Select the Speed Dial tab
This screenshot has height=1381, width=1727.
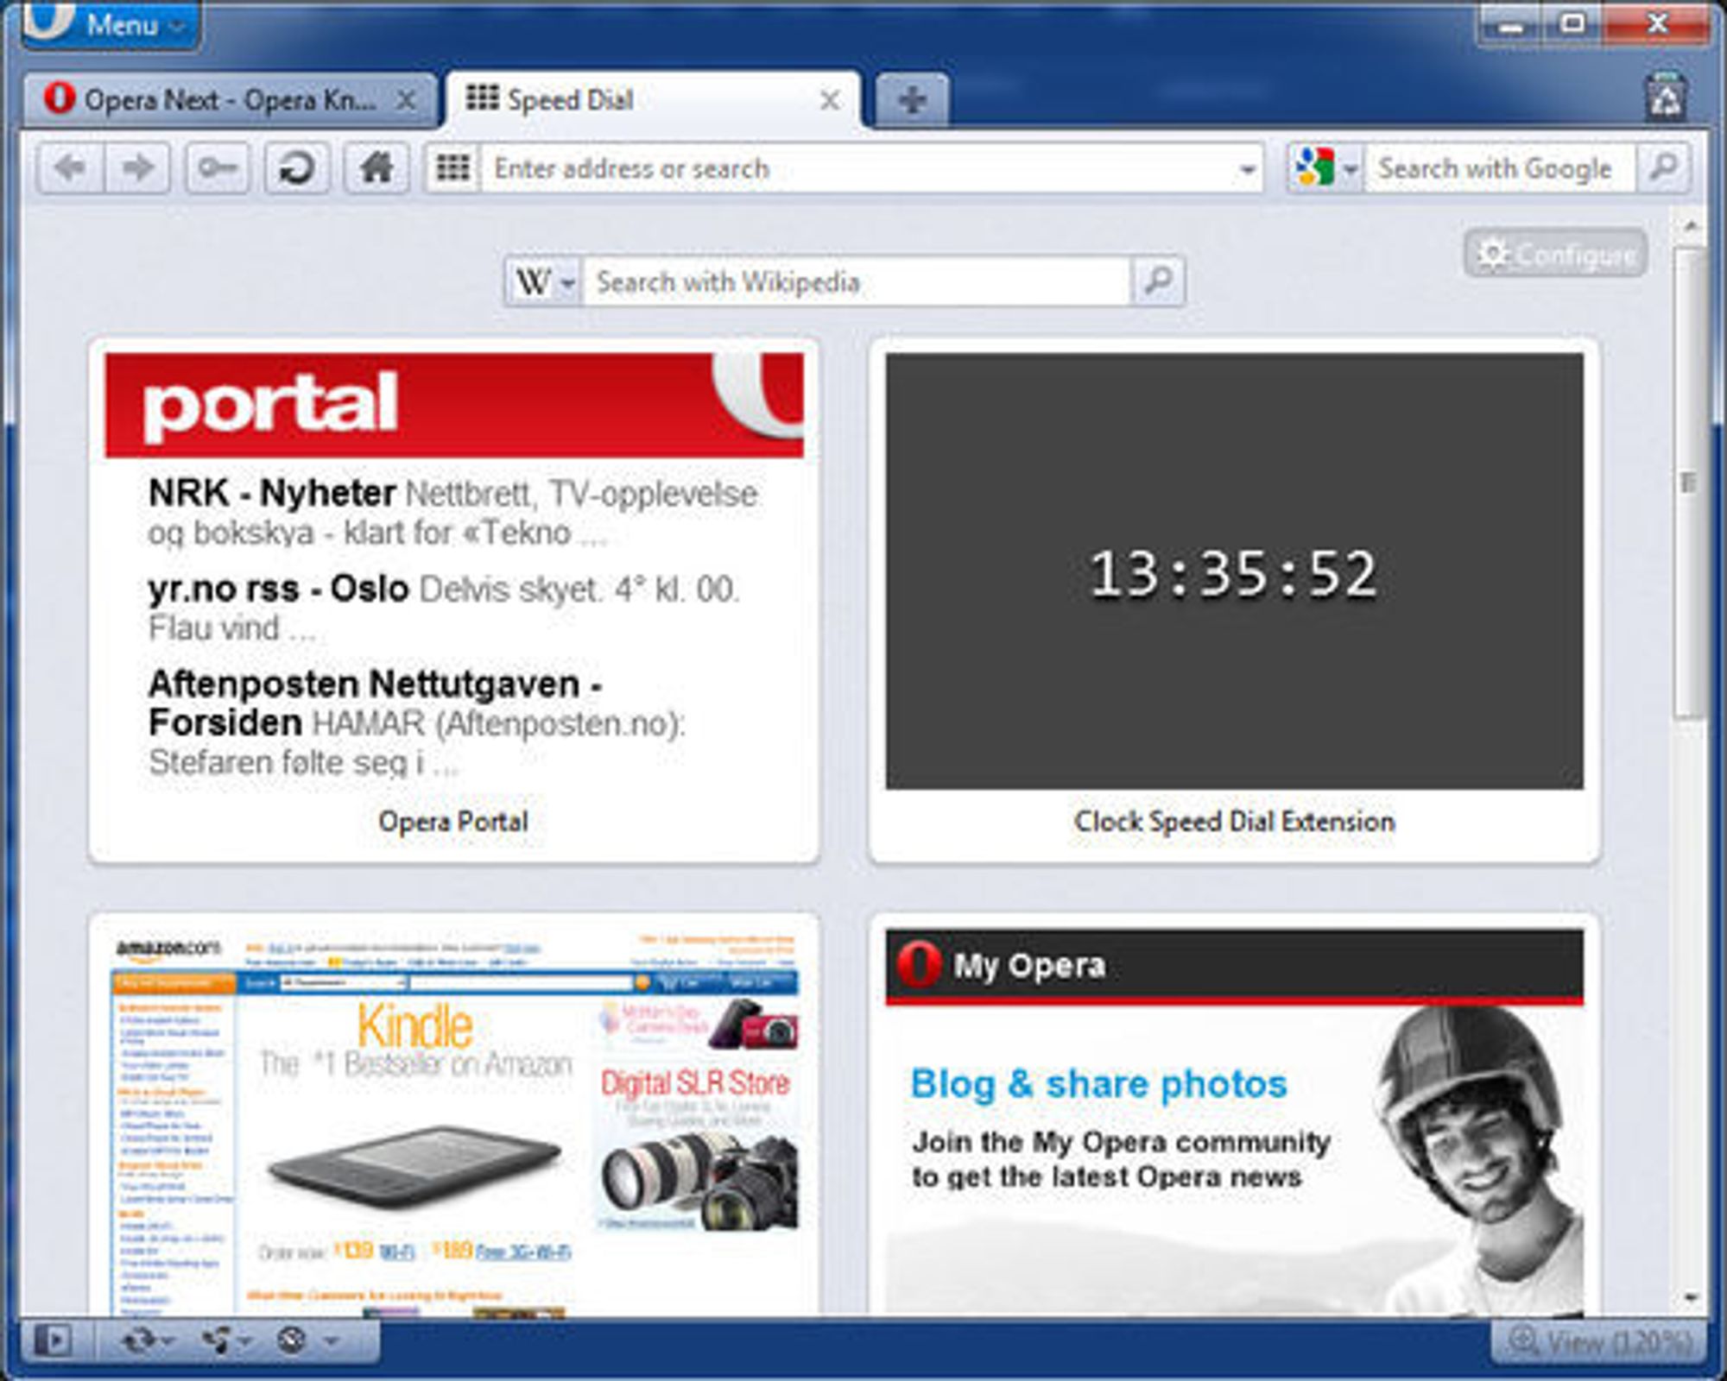[x=654, y=100]
